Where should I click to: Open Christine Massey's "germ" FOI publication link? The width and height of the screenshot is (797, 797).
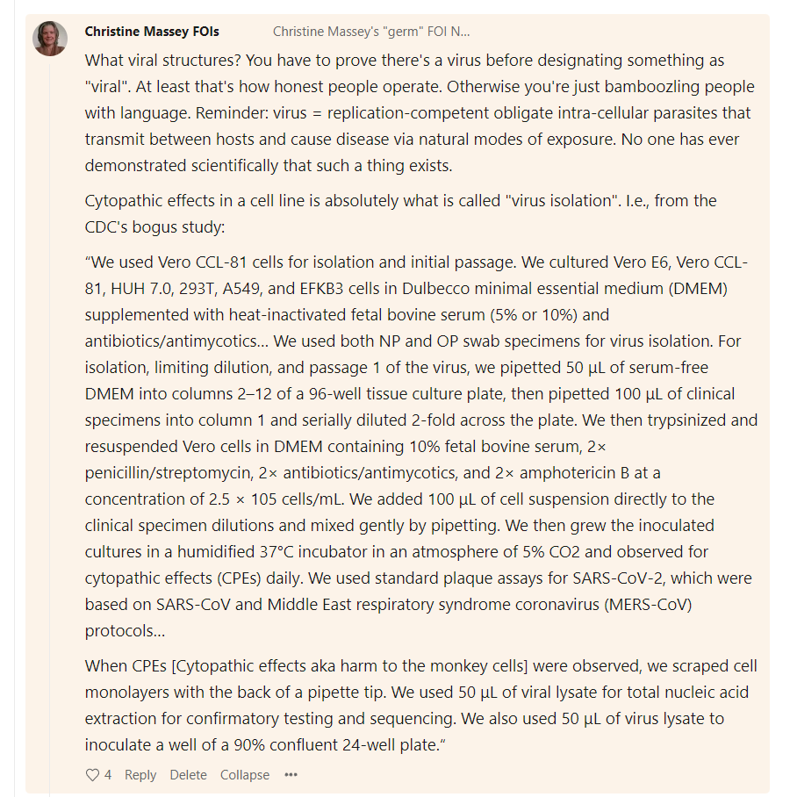pos(371,32)
